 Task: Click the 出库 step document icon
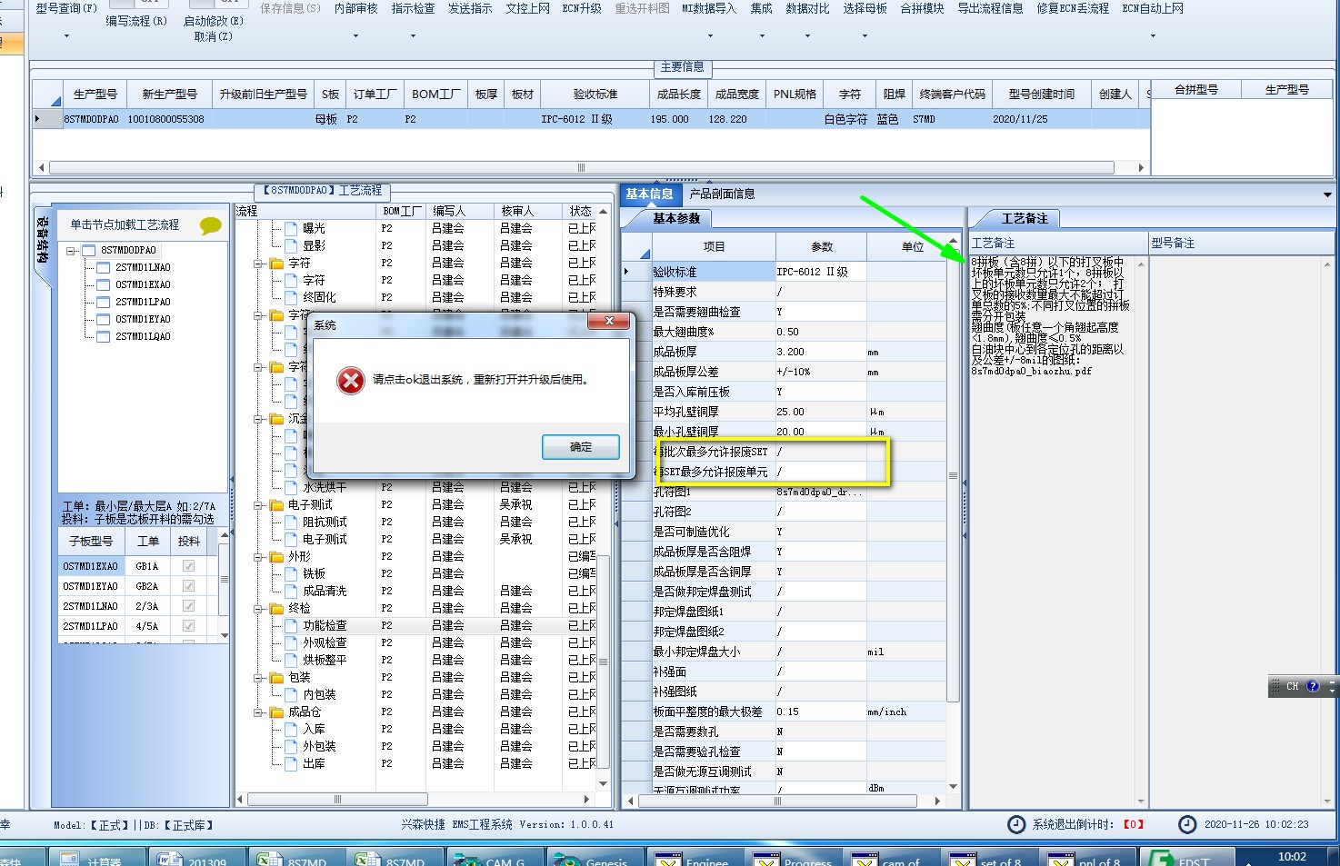coord(291,763)
